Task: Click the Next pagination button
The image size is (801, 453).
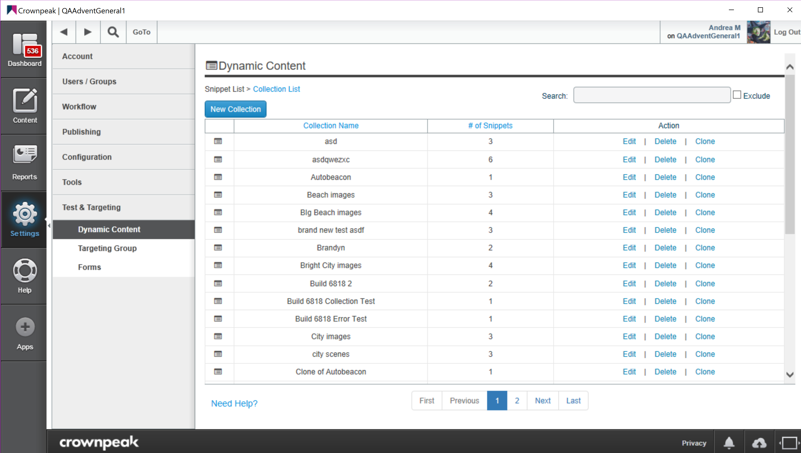Action: (x=543, y=401)
